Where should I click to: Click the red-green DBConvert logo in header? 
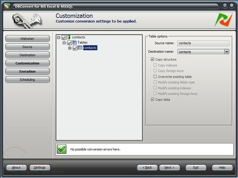point(224,20)
